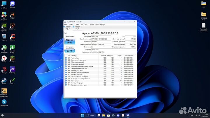Launch GeForce Experience from desktop
Viewport: 210px width, 118px height.
pyautogui.click(x=4, y=26)
